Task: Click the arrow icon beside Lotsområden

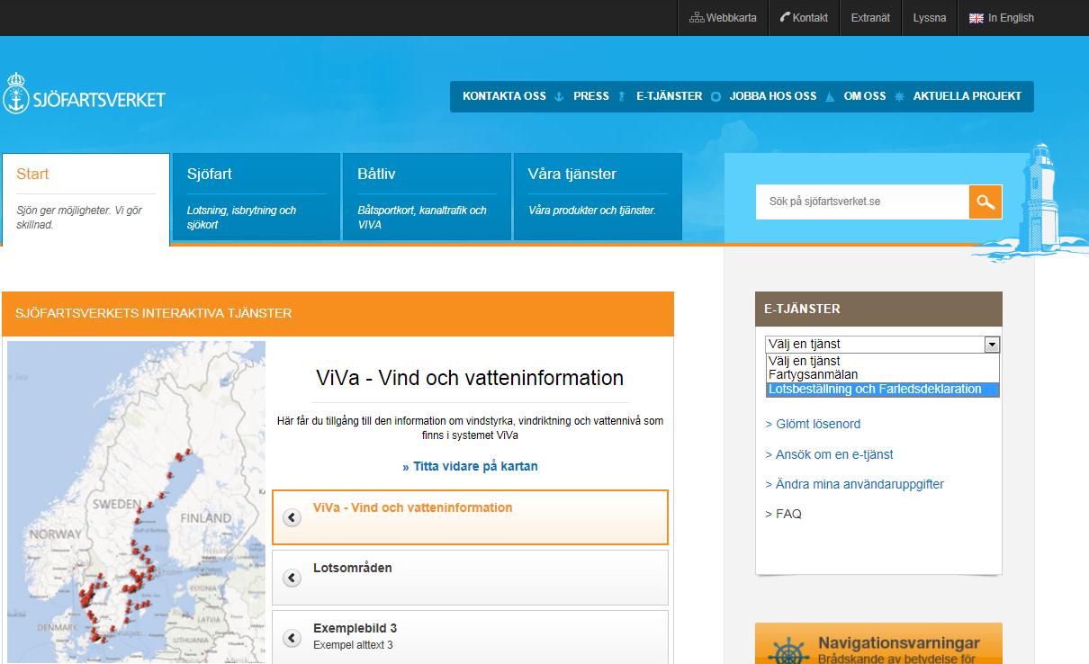Action: 292,578
